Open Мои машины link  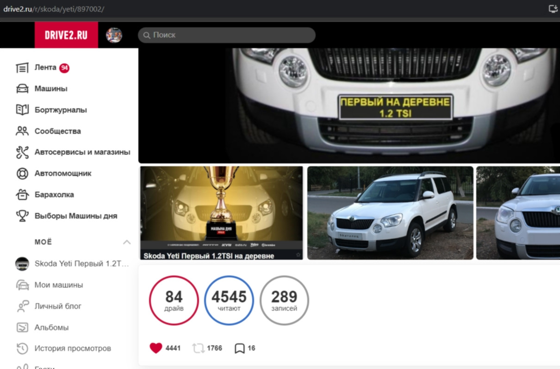click(59, 285)
